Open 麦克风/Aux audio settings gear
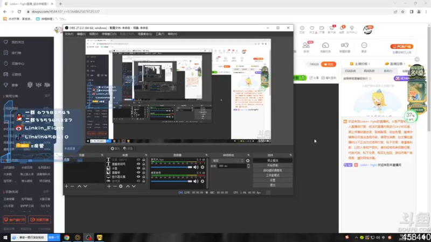Screen dimensions: 431x242 coord(203,167)
